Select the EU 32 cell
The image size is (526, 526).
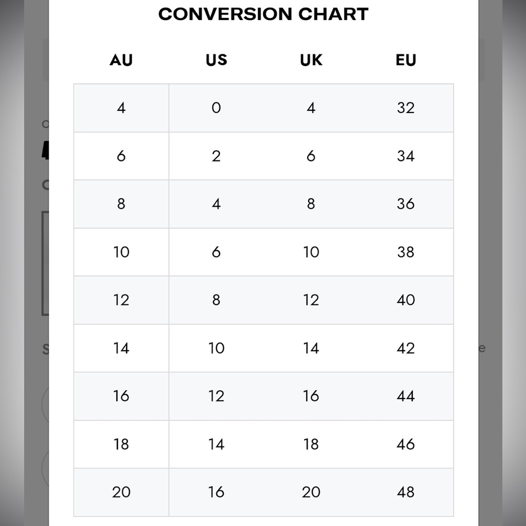click(406, 108)
